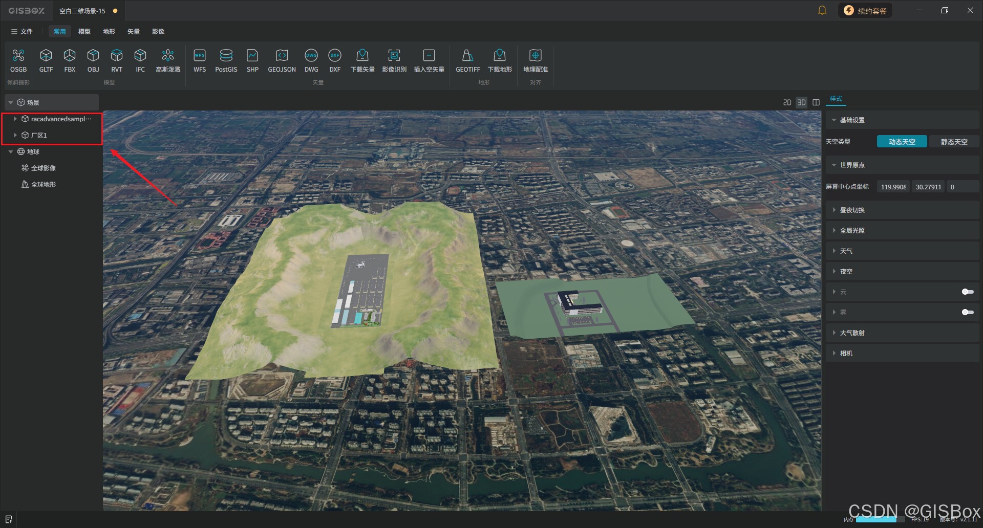Viewport: 983px width, 528px height.
Task: Launch the 地理配准 alignment tool
Action: pos(536,60)
